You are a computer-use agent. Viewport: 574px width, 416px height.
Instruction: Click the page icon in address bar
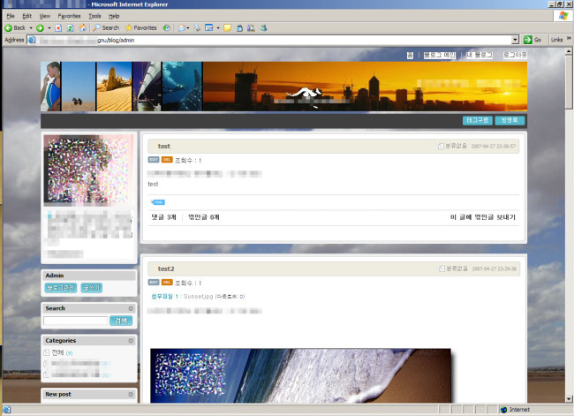[x=32, y=40]
